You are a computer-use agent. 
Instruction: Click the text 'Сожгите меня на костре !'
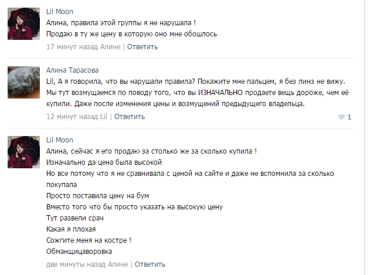(x=89, y=240)
